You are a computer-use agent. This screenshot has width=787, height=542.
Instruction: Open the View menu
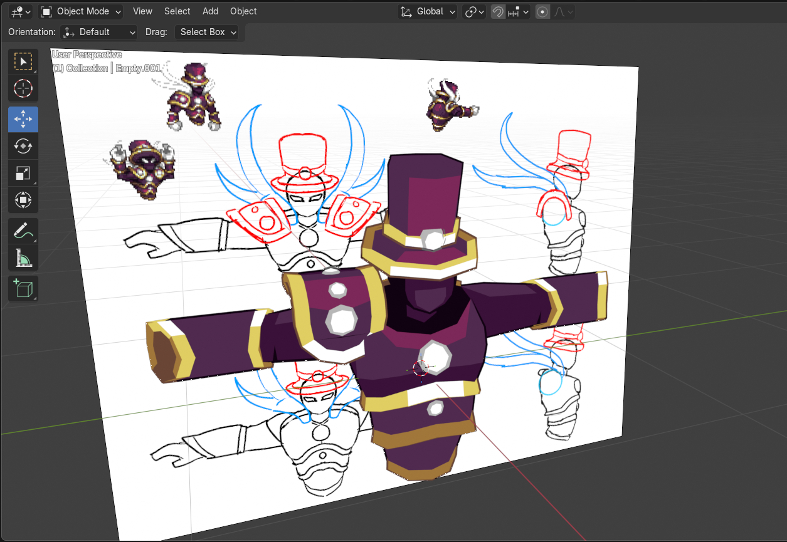[x=142, y=11]
